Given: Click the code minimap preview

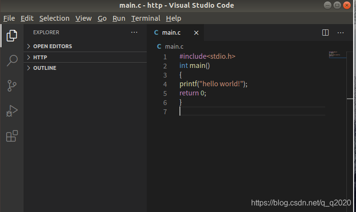Looking at the screenshot, I should point(338,55).
